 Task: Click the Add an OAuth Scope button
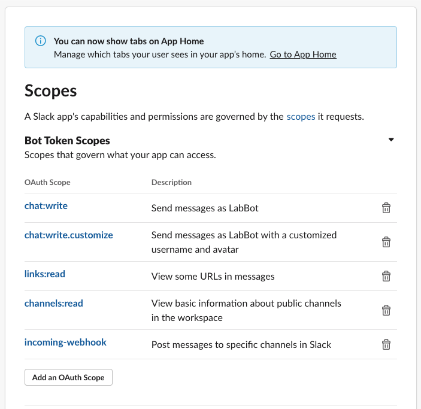tap(68, 377)
